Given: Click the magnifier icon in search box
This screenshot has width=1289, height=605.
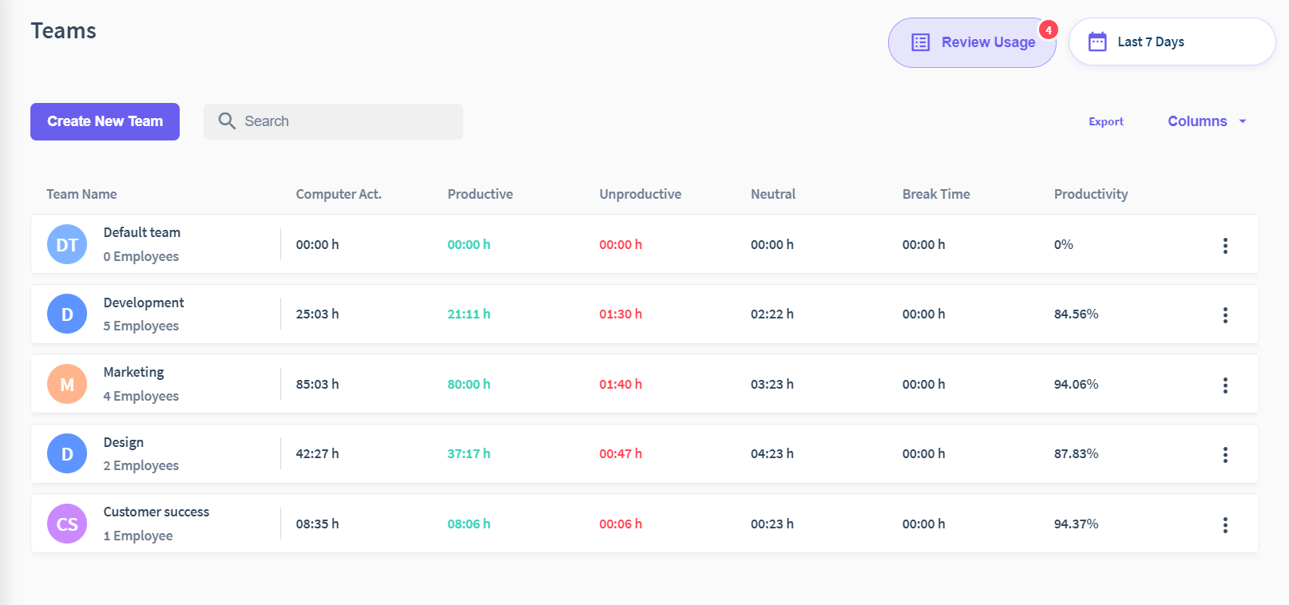Looking at the screenshot, I should point(227,121).
